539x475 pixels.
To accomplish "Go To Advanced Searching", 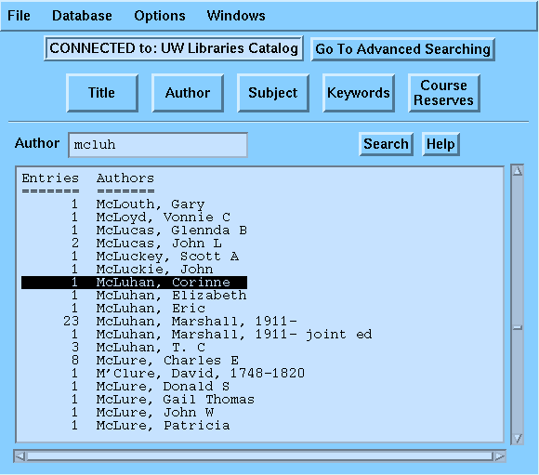I will pyautogui.click(x=402, y=49).
